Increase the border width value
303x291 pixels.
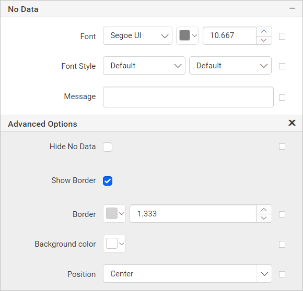coord(264,210)
